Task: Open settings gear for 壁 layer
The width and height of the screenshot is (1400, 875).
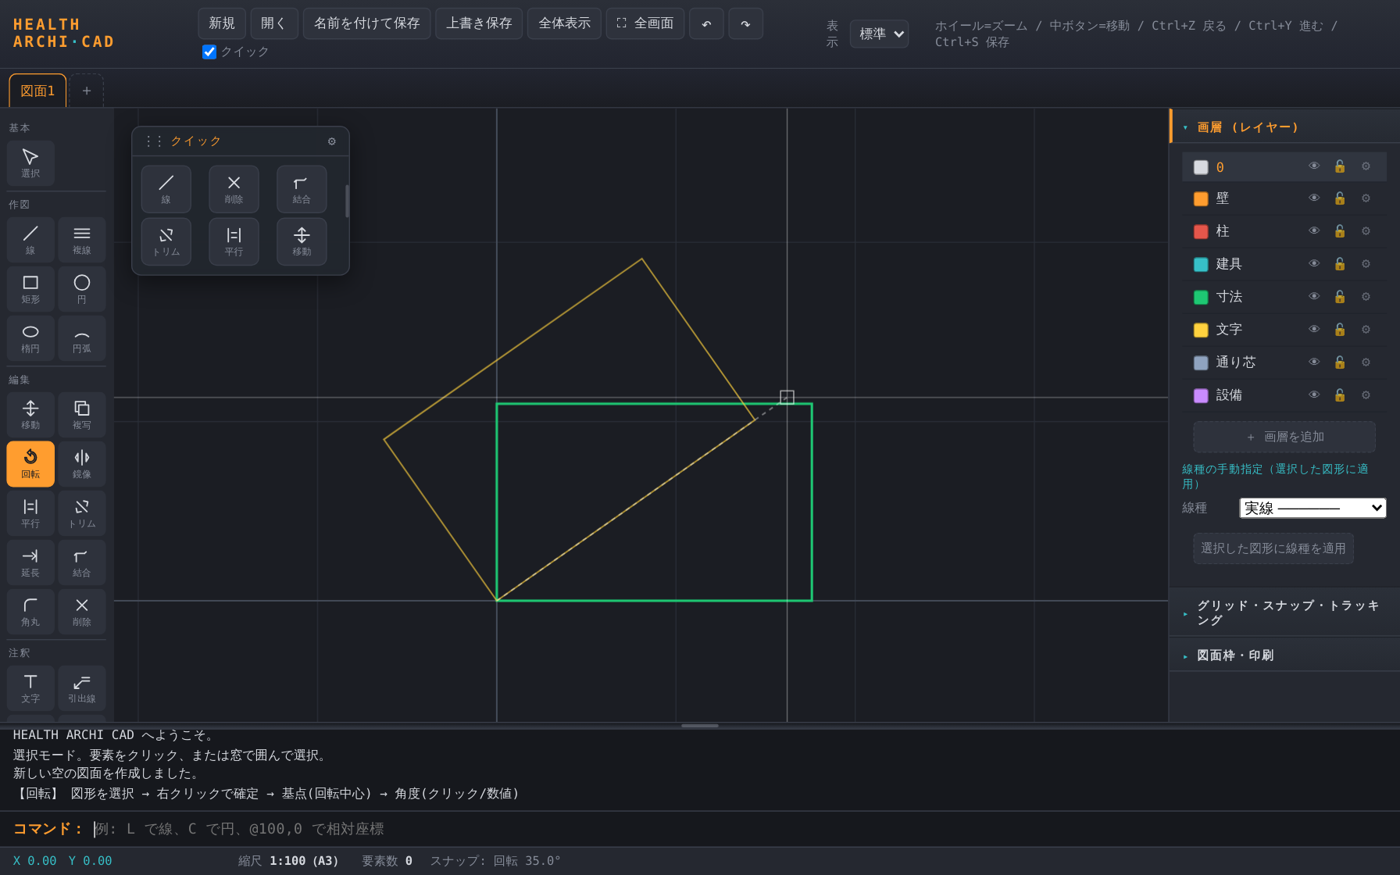Action: click(1366, 198)
